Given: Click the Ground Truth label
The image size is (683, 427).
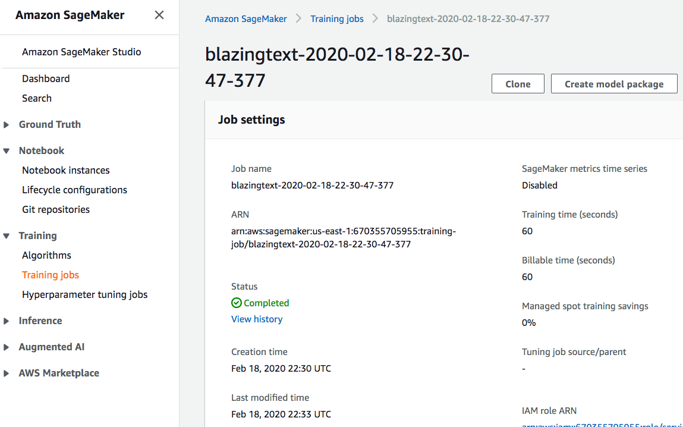Looking at the screenshot, I should [x=50, y=125].
